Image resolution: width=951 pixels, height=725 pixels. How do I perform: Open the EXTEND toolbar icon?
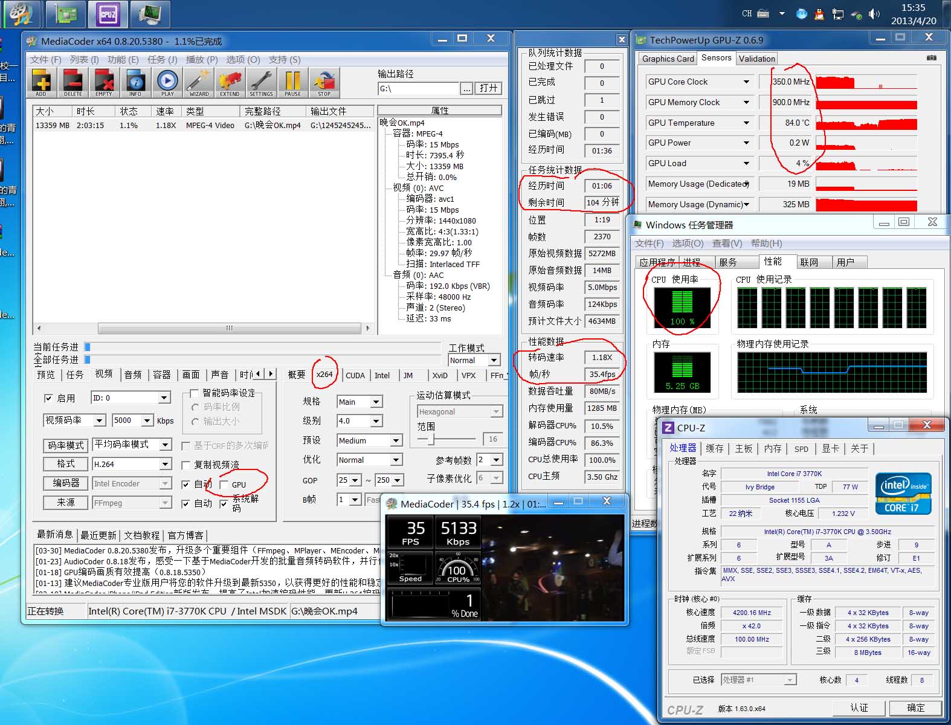(230, 83)
